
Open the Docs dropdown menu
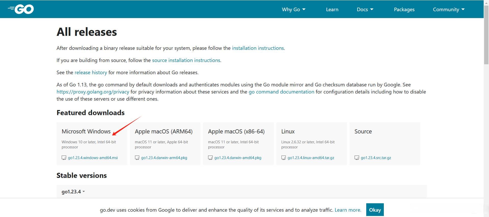[365, 9]
